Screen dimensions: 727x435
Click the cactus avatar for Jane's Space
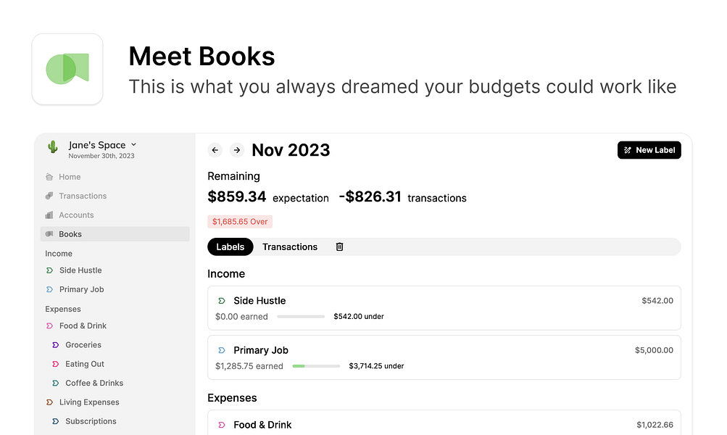coord(52,148)
